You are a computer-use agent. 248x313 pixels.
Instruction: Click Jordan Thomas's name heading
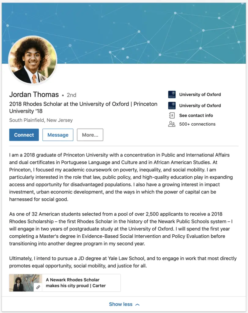click(34, 95)
